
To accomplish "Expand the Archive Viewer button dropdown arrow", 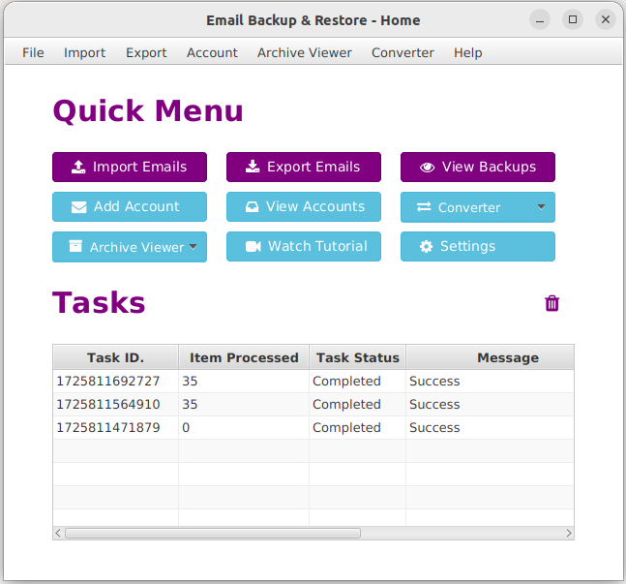I will [194, 247].
